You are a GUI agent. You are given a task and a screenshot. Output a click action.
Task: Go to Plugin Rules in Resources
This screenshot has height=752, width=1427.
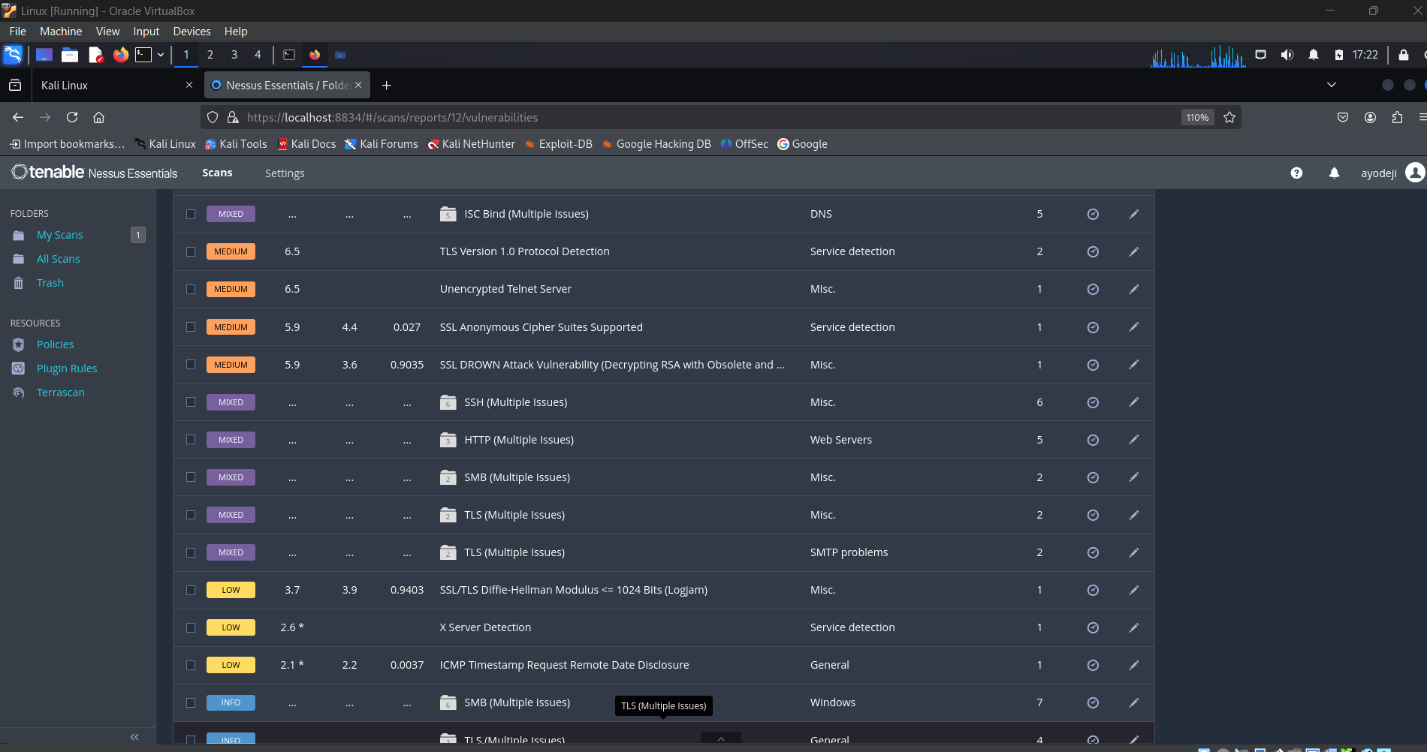[67, 368]
